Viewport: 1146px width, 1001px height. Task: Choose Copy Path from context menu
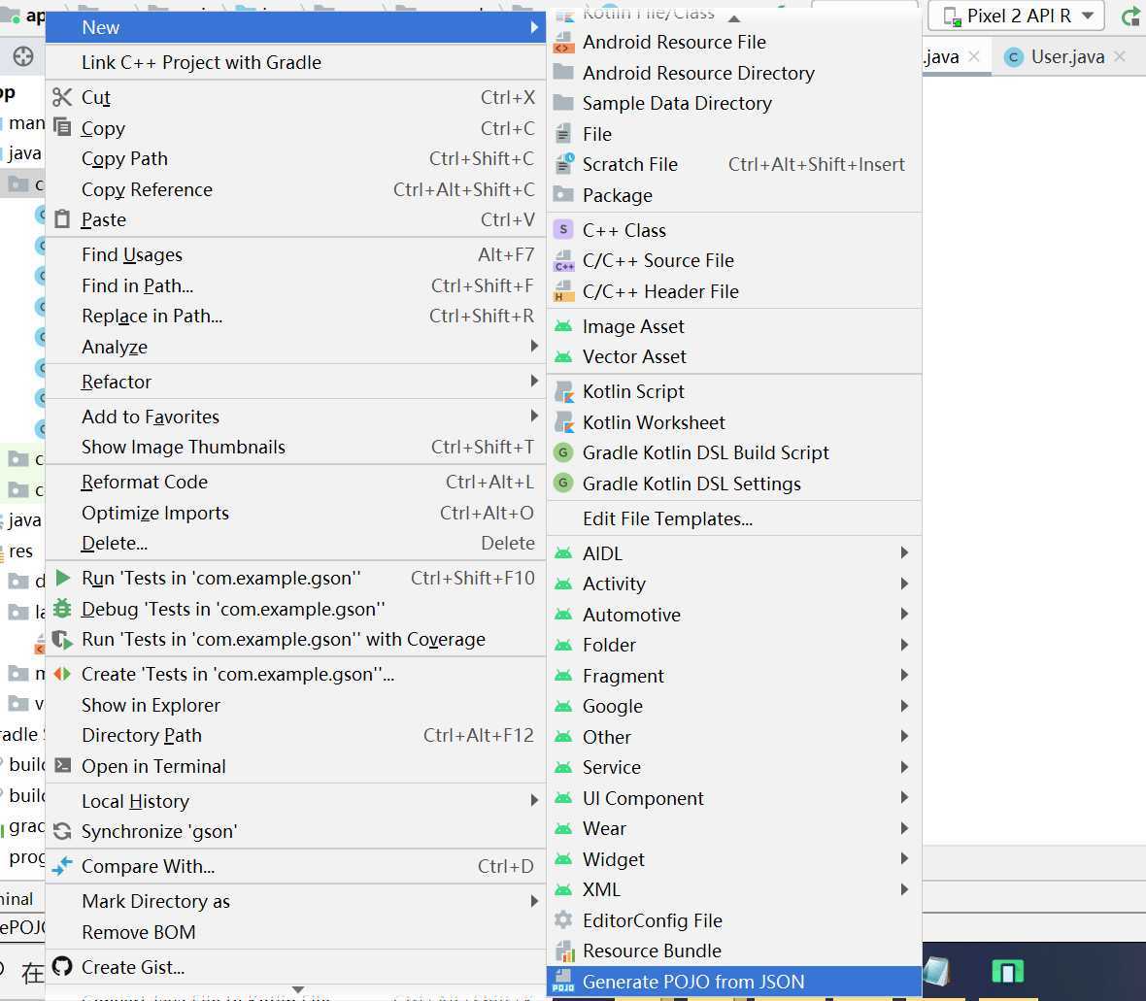click(x=295, y=158)
